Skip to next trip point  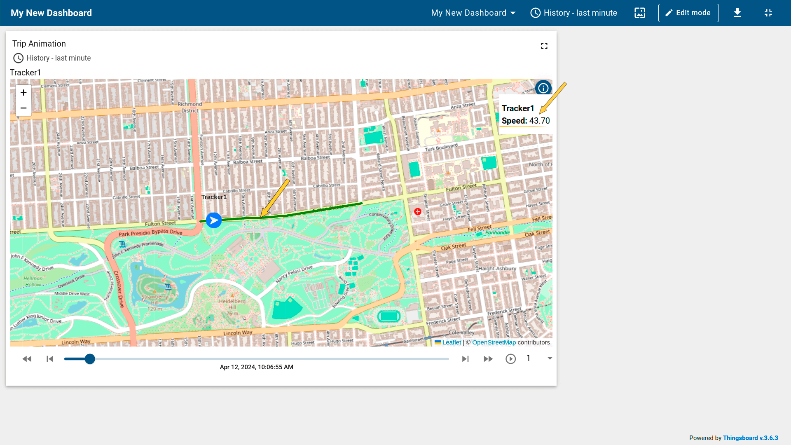pyautogui.click(x=466, y=359)
